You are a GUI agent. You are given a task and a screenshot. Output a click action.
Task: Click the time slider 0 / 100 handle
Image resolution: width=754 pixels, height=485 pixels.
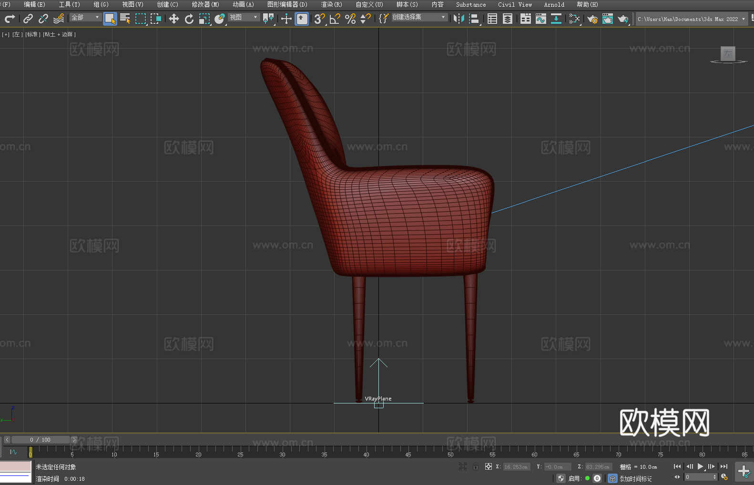click(41, 440)
